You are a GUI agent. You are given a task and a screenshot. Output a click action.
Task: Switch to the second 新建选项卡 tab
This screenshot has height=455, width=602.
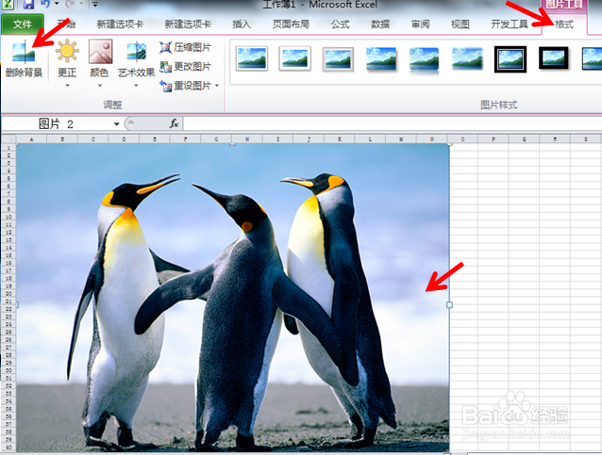coord(188,24)
